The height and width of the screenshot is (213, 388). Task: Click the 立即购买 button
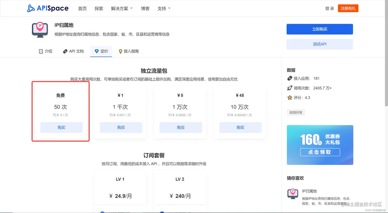320,29
